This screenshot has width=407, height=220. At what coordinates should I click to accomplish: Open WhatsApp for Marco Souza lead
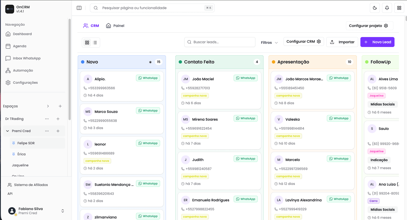click(148, 111)
